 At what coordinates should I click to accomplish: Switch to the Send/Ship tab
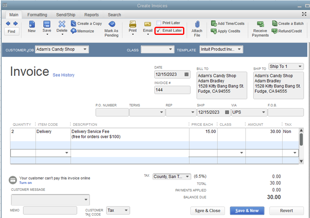click(65, 15)
